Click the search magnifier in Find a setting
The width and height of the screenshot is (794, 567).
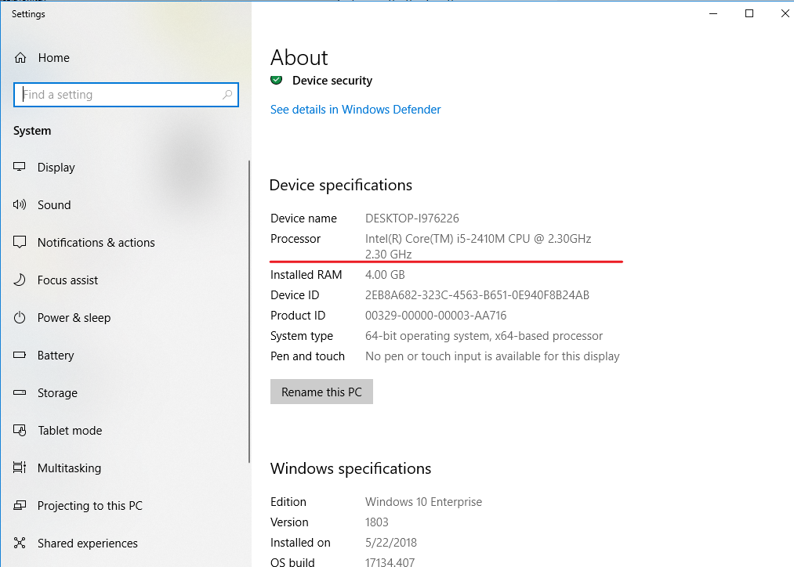click(x=227, y=94)
